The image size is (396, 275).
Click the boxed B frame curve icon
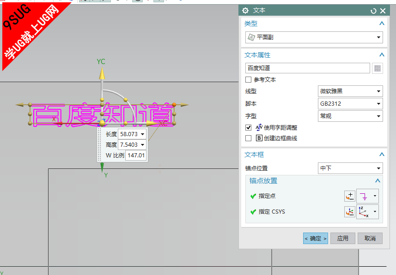coord(259,138)
